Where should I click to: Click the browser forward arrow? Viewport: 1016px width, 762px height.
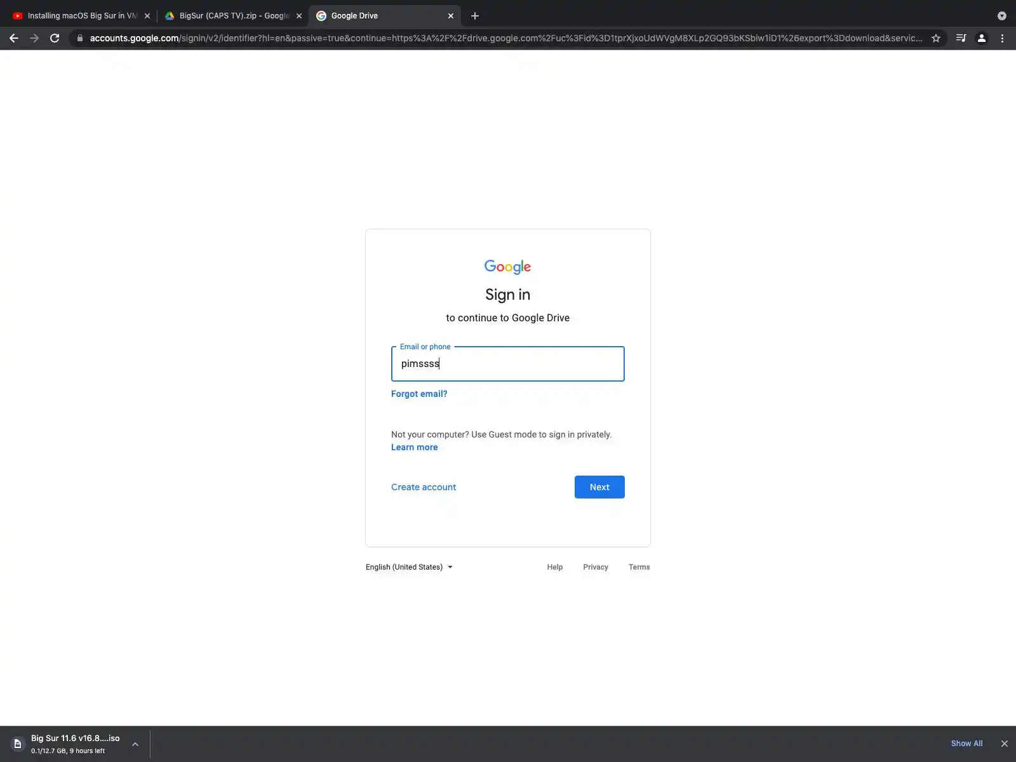[34, 38]
